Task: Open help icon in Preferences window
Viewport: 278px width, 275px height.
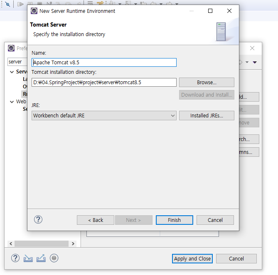Action: click(x=15, y=258)
